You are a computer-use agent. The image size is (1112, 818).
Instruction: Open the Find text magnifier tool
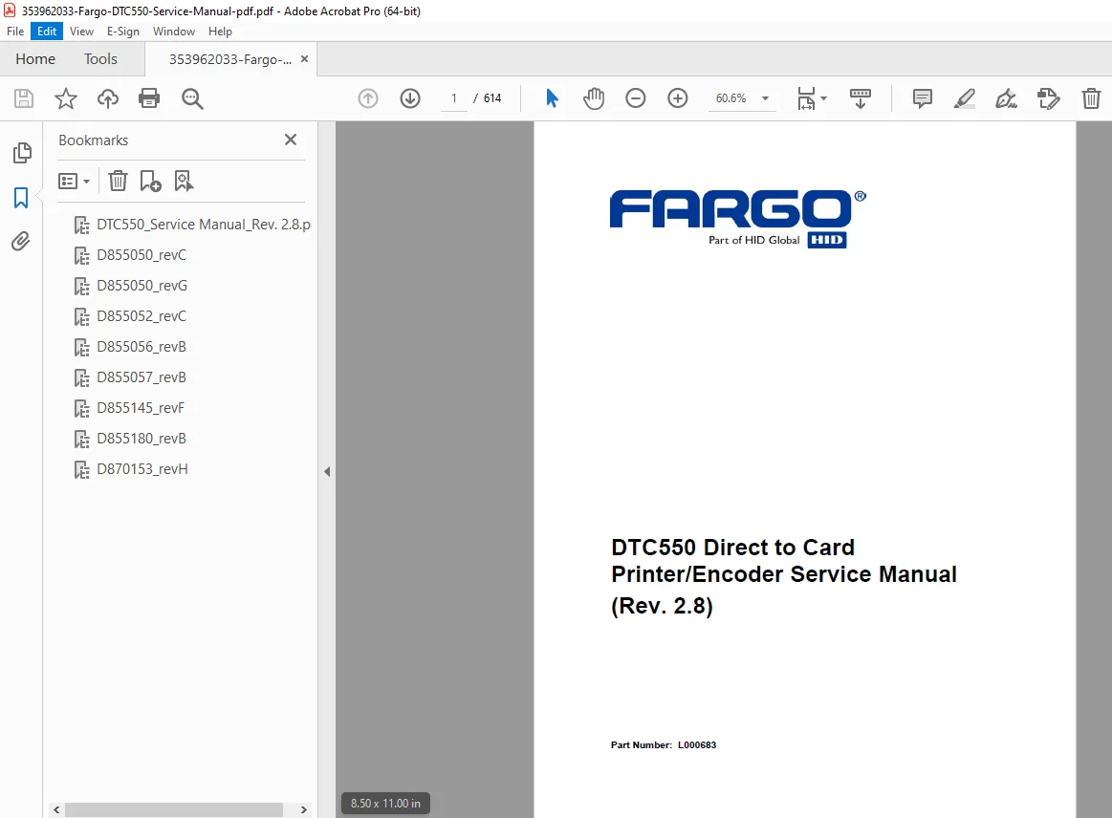pos(192,98)
